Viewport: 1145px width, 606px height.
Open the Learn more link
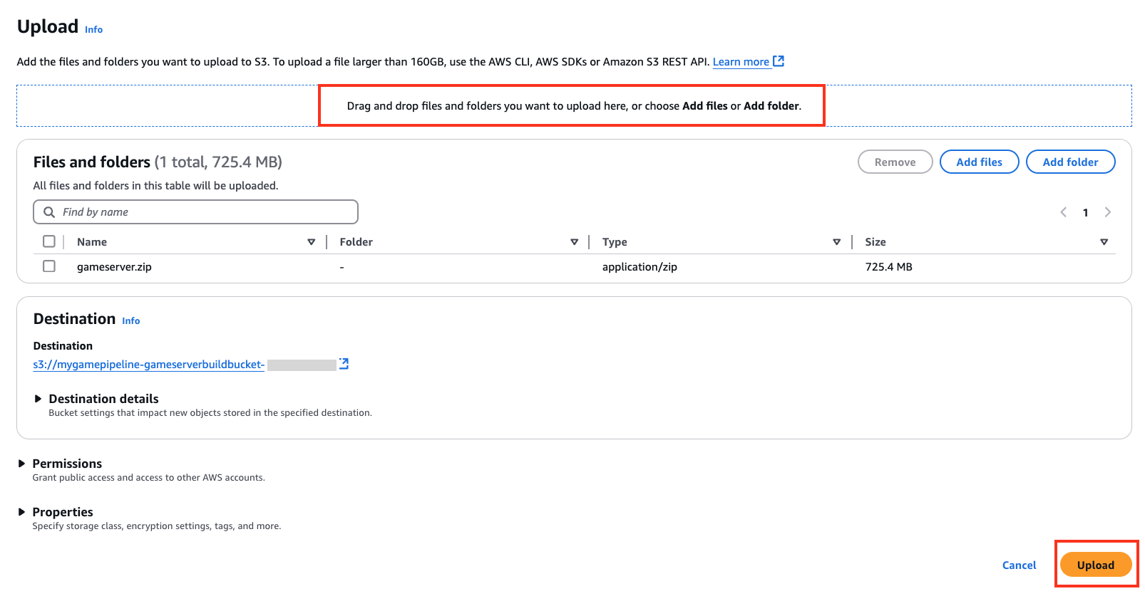[x=741, y=62]
